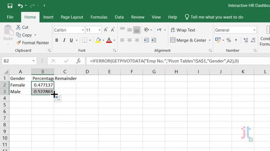Click the Undo arrow icon
This screenshot has height=151, width=270.
click(x=20, y=6)
